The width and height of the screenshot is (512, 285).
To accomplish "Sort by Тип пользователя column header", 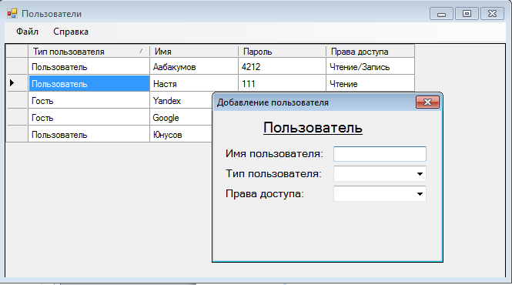I will 89,52.
